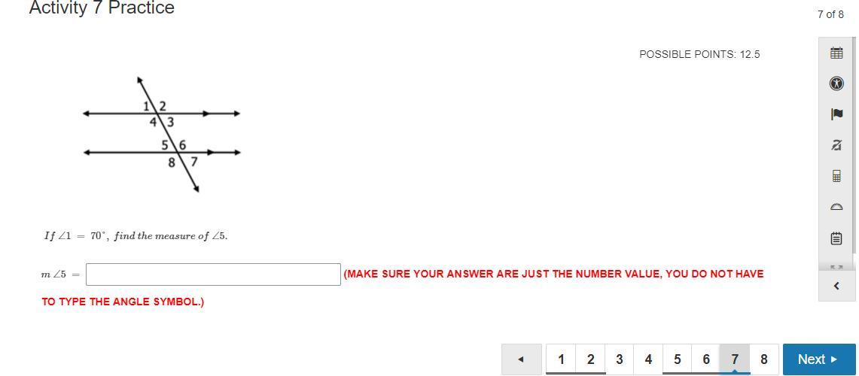Select current question 7 tab

(735, 359)
